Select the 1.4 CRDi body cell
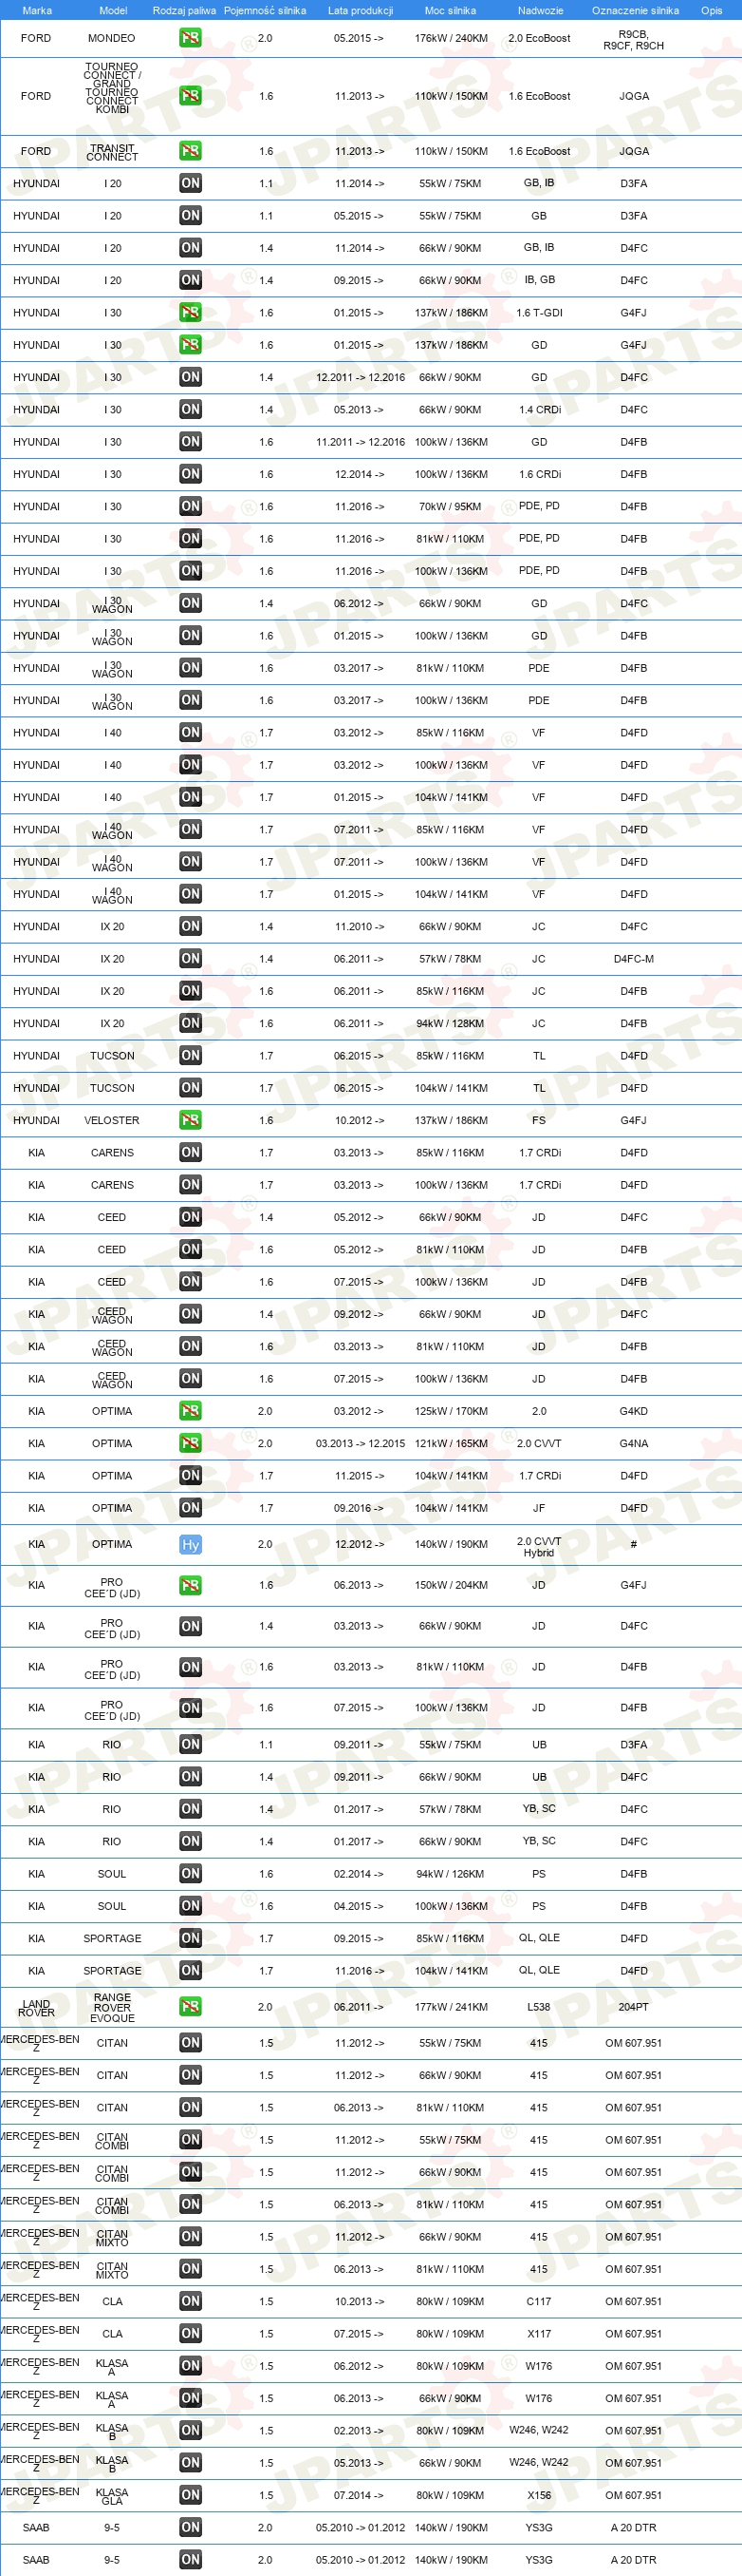The image size is (742, 2576). [x=539, y=409]
